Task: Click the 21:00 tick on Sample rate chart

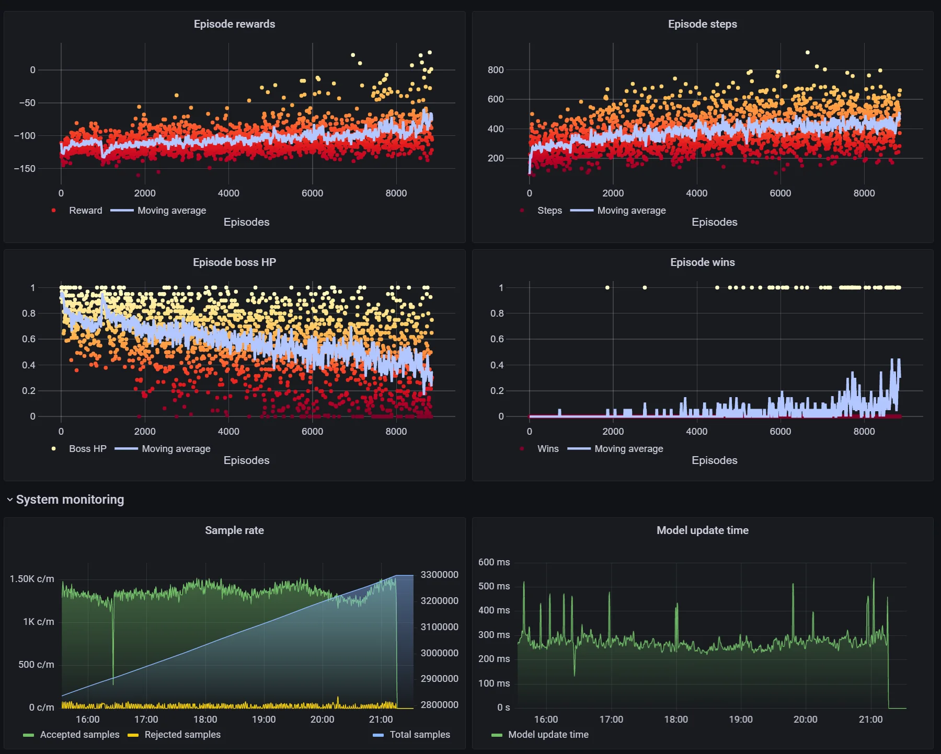Action: tap(381, 720)
